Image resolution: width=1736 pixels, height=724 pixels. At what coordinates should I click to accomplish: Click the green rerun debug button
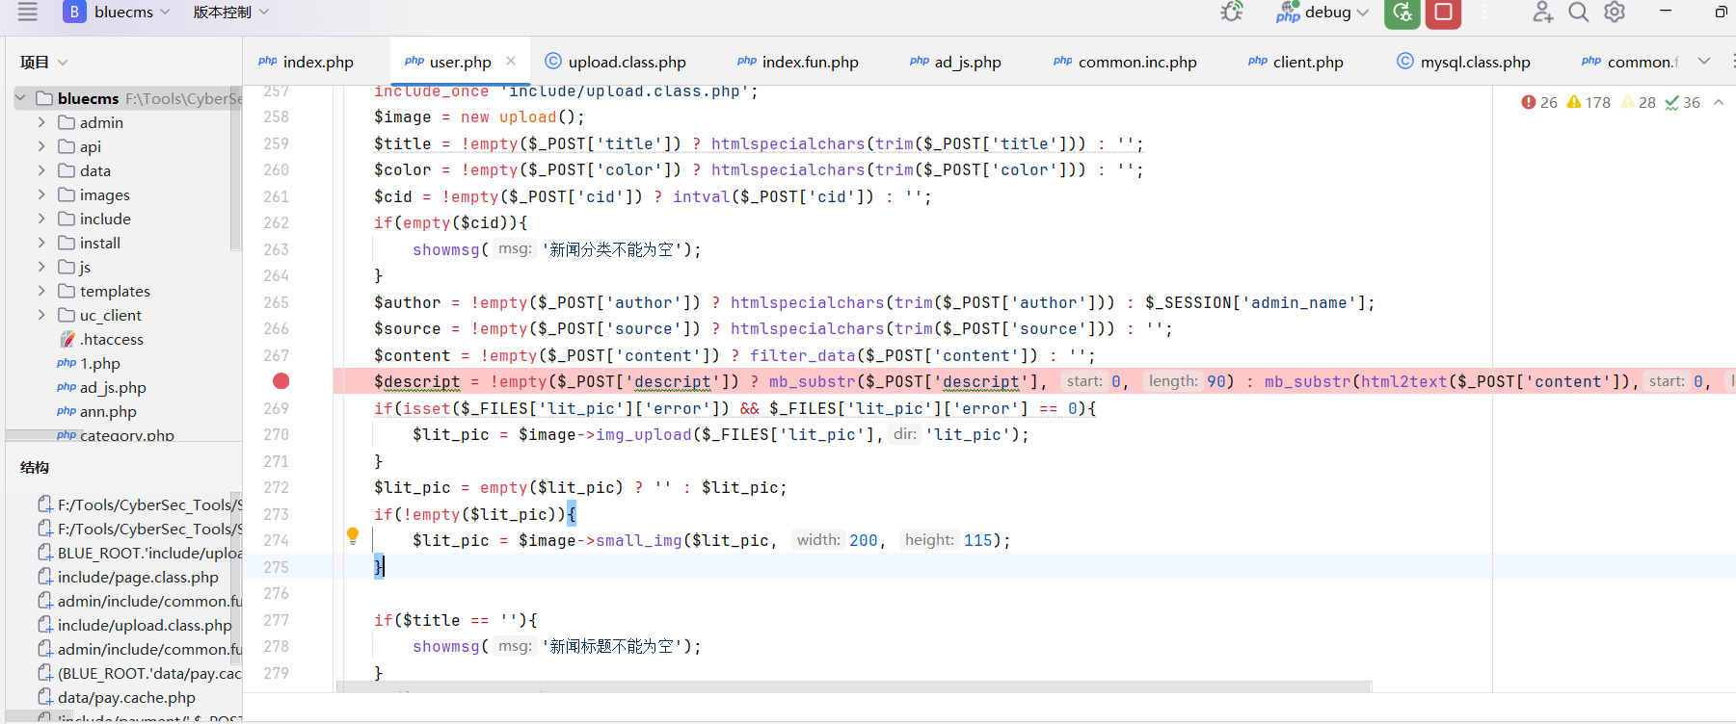pos(1402,13)
